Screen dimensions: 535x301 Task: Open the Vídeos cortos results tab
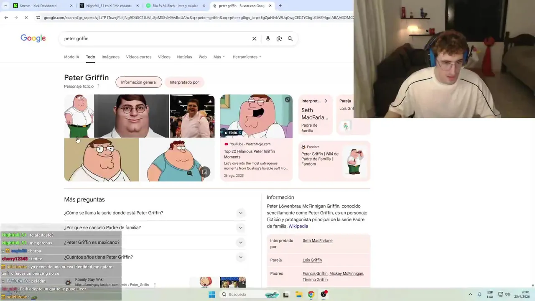point(139,57)
